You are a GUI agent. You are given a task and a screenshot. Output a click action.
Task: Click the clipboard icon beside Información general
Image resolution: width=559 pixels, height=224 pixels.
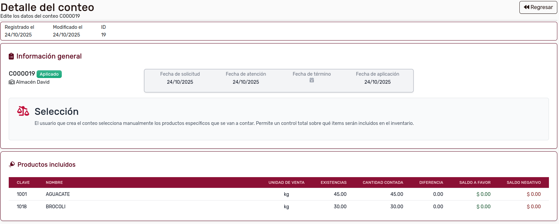pos(11,56)
